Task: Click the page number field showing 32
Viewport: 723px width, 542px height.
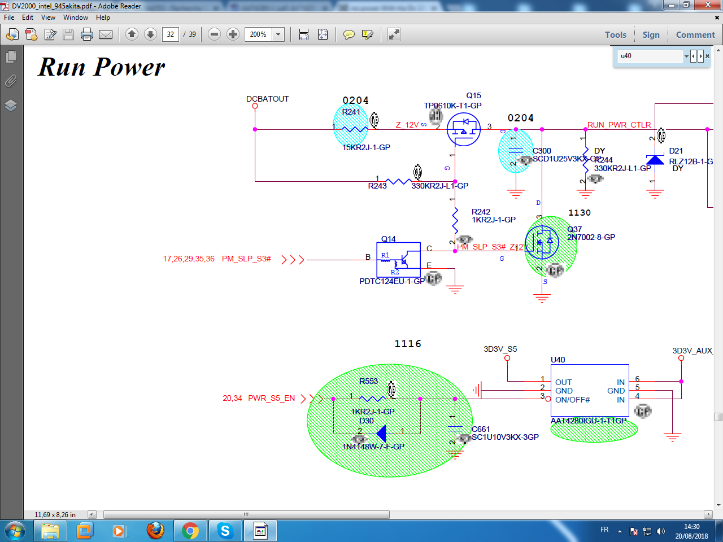Action: pos(170,34)
